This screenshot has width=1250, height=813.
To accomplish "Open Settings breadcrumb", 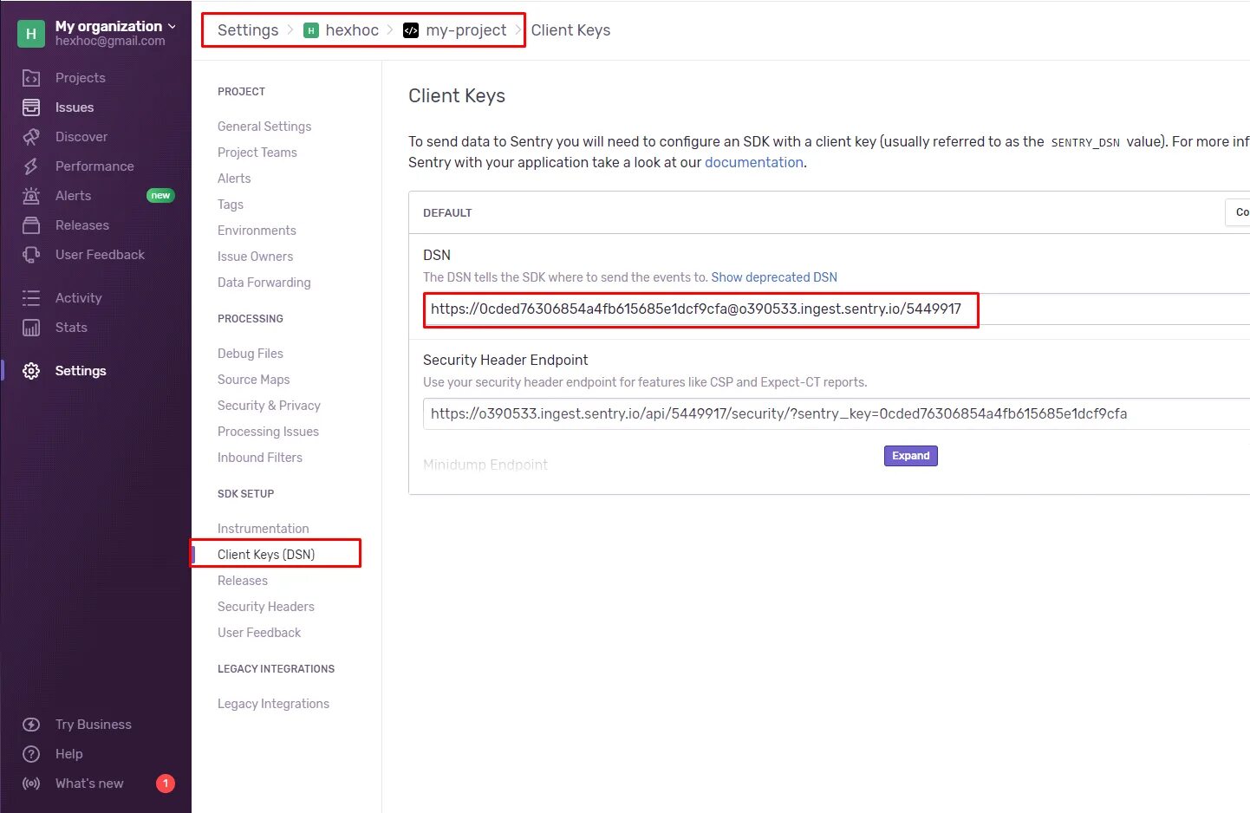I will [248, 30].
